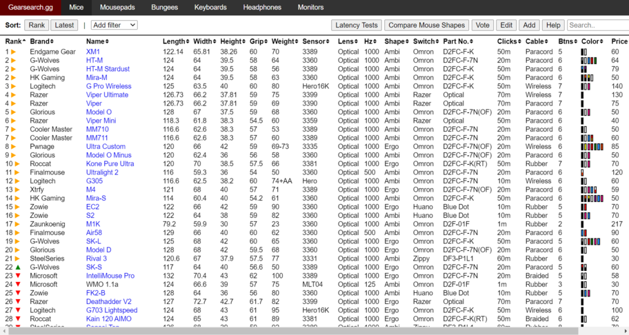
Task: Click the orange rank arrow for XM1
Action: 13,52
